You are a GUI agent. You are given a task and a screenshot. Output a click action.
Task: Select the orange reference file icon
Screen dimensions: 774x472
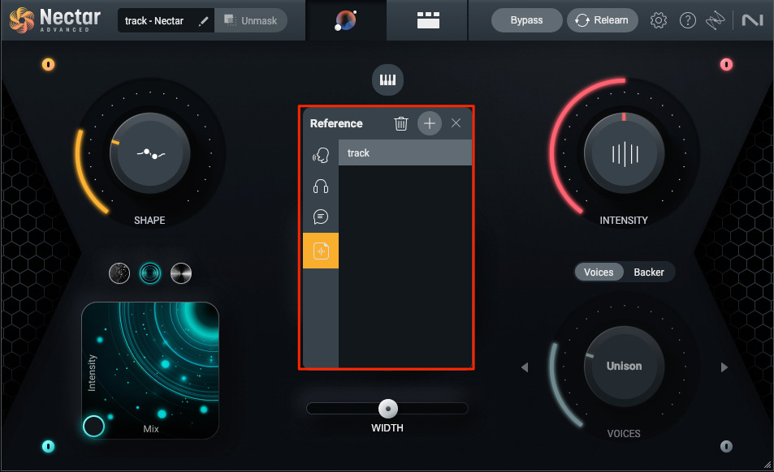click(x=321, y=251)
